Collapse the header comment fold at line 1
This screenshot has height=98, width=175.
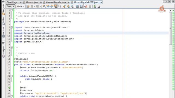(x=11, y=10)
